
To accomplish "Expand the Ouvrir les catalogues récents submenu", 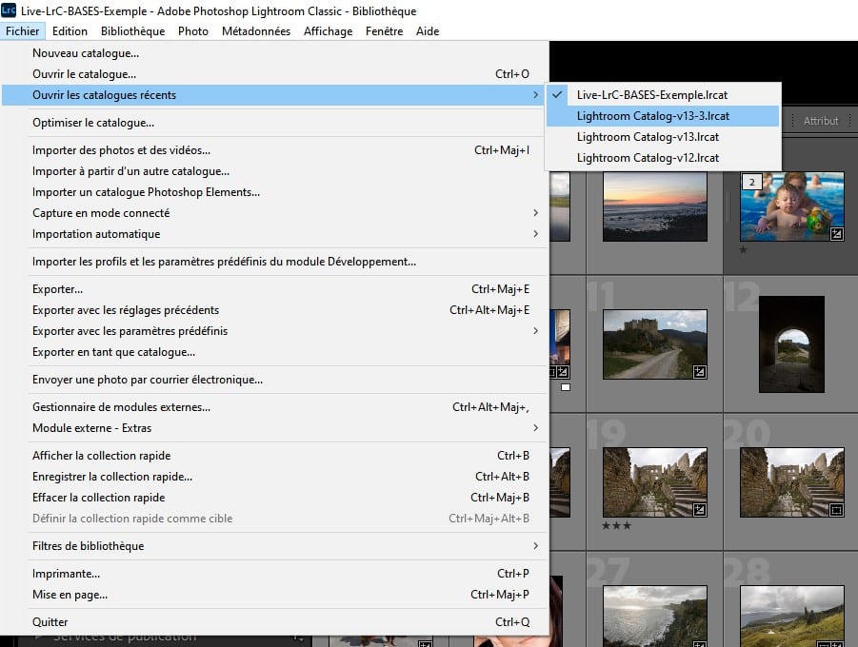I will click(x=275, y=95).
